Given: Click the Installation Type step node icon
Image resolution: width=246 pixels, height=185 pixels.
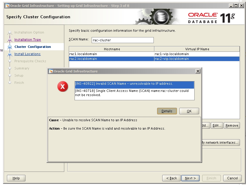Looking at the screenshot, I should (10, 40).
